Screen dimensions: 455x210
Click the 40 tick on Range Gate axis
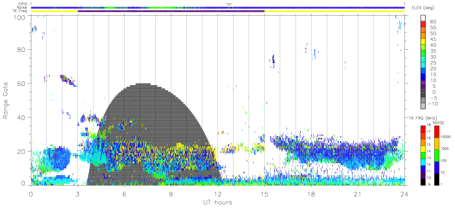pos(22,117)
